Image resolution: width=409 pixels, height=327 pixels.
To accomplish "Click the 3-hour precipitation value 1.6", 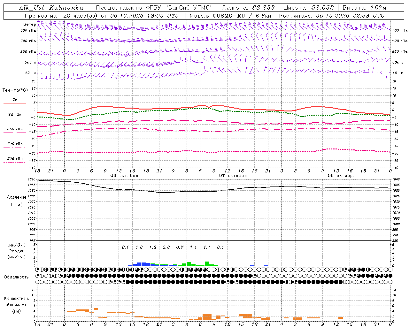I will coord(139,247).
